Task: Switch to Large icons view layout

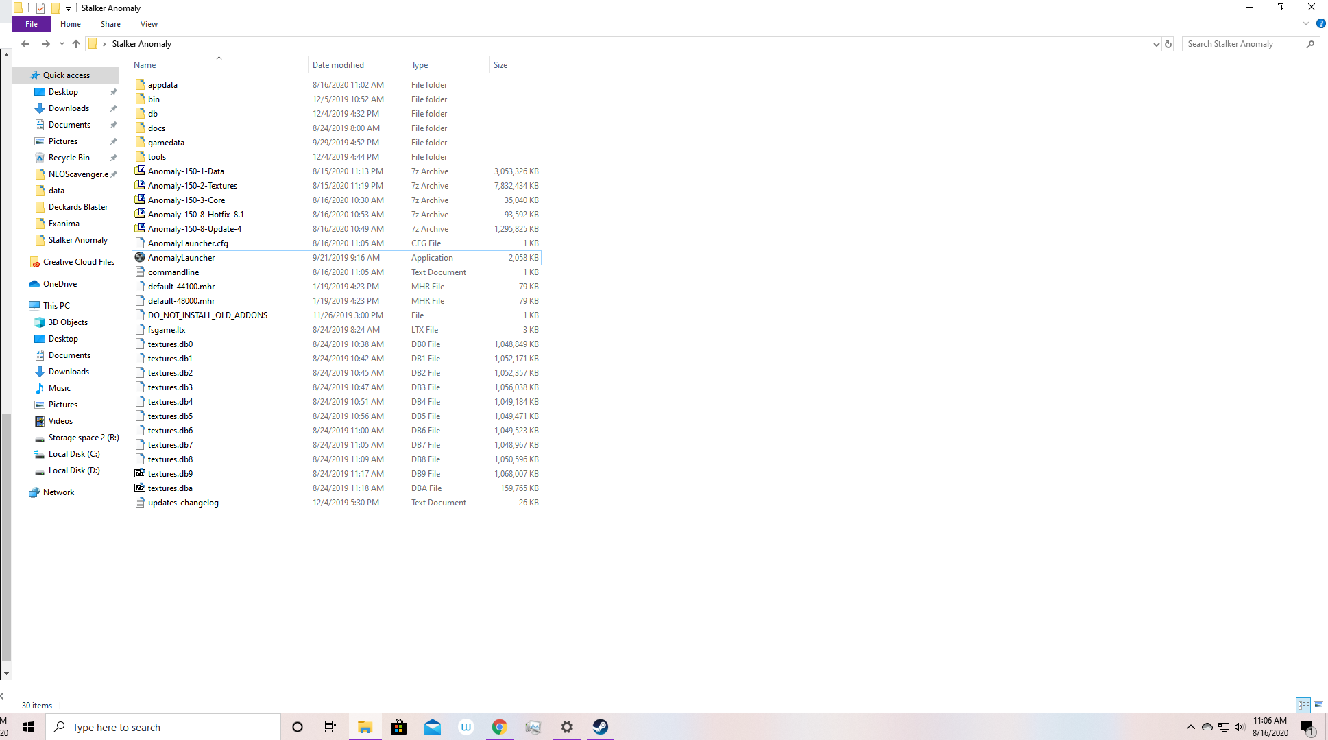Action: pos(1318,705)
